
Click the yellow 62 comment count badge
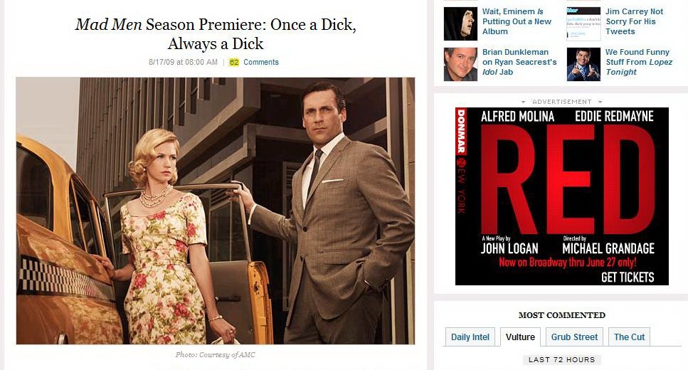point(234,63)
